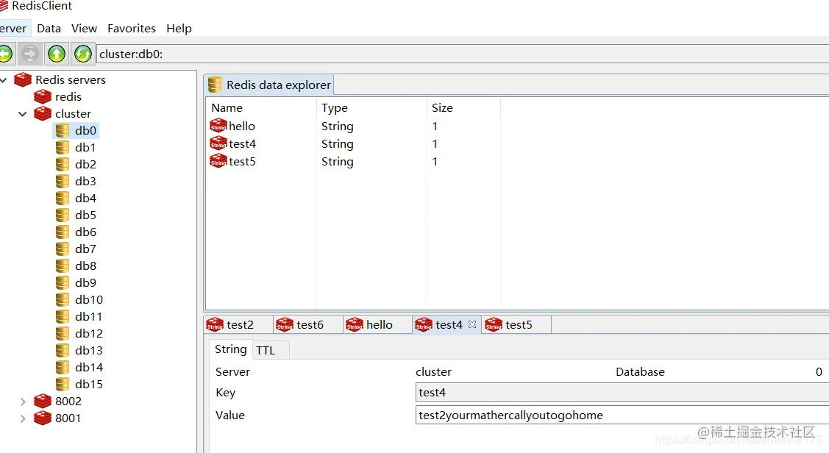
Task: Select db11 in the server tree
Action: pyautogui.click(x=88, y=317)
